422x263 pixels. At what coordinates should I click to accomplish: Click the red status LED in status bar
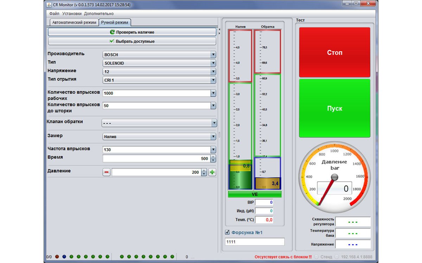pyautogui.click(x=57, y=257)
